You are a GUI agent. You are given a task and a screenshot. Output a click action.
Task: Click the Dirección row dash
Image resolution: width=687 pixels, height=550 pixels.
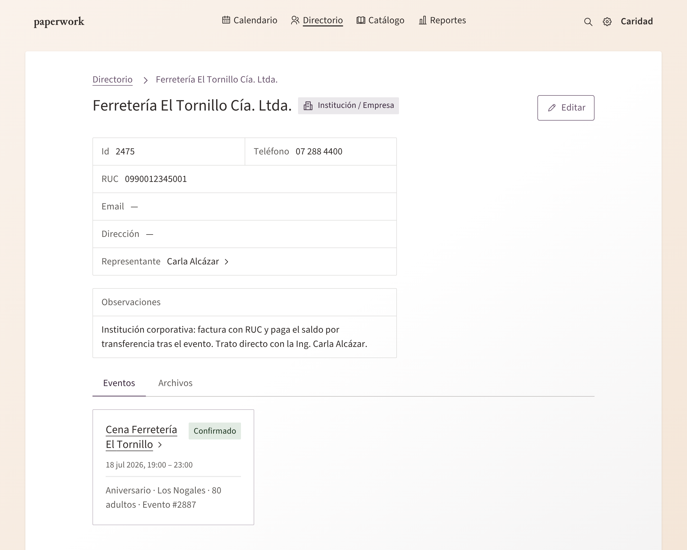coord(150,234)
